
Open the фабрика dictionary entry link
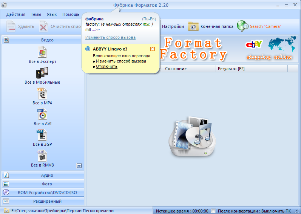click(x=94, y=19)
